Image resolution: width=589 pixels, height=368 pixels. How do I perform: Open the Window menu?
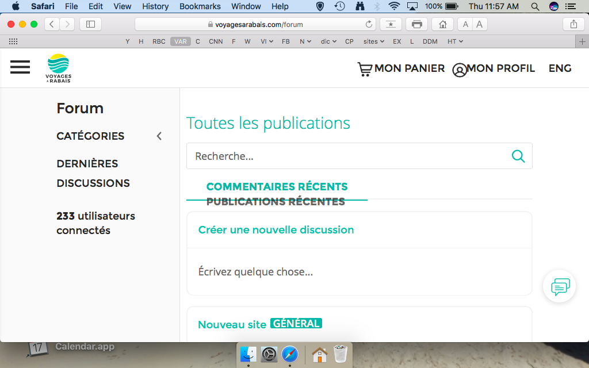[246, 6]
